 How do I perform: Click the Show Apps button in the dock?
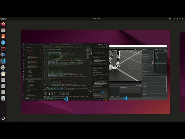pos(3,118)
